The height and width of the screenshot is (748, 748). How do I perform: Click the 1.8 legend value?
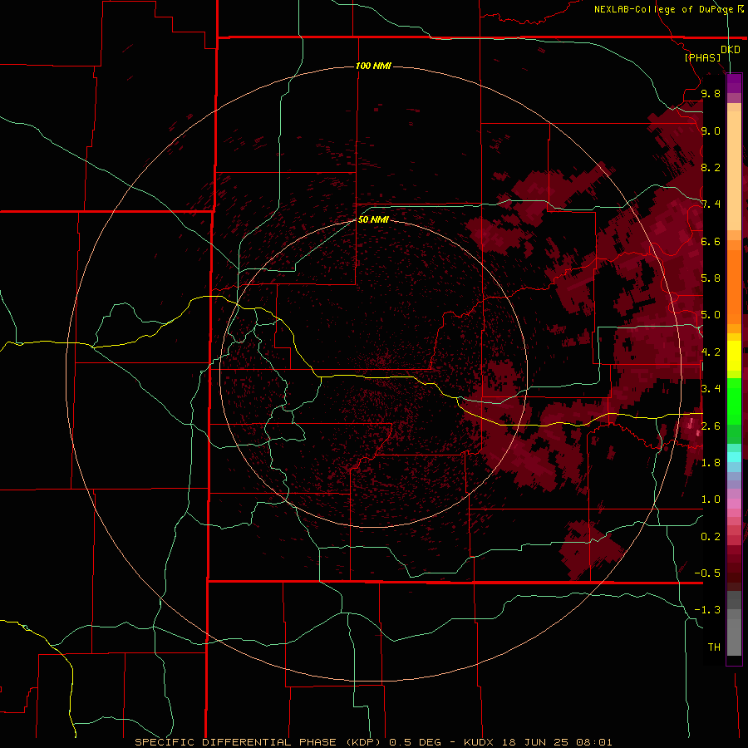[711, 463]
